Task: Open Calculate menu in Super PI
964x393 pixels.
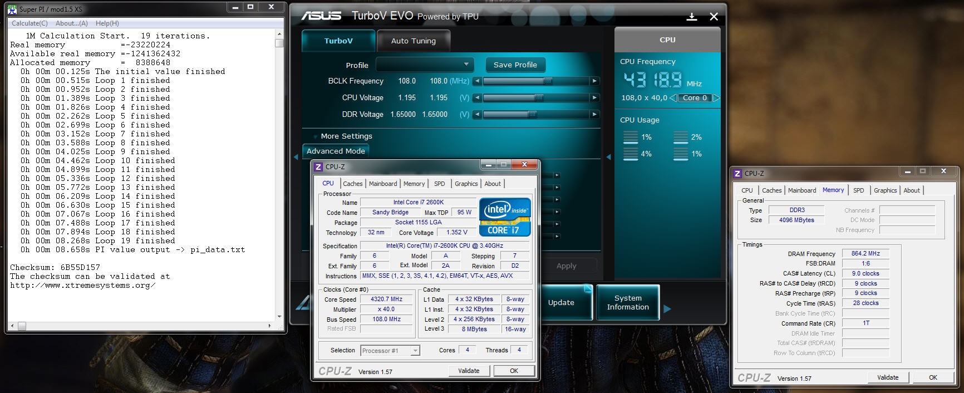Action: pos(29,23)
